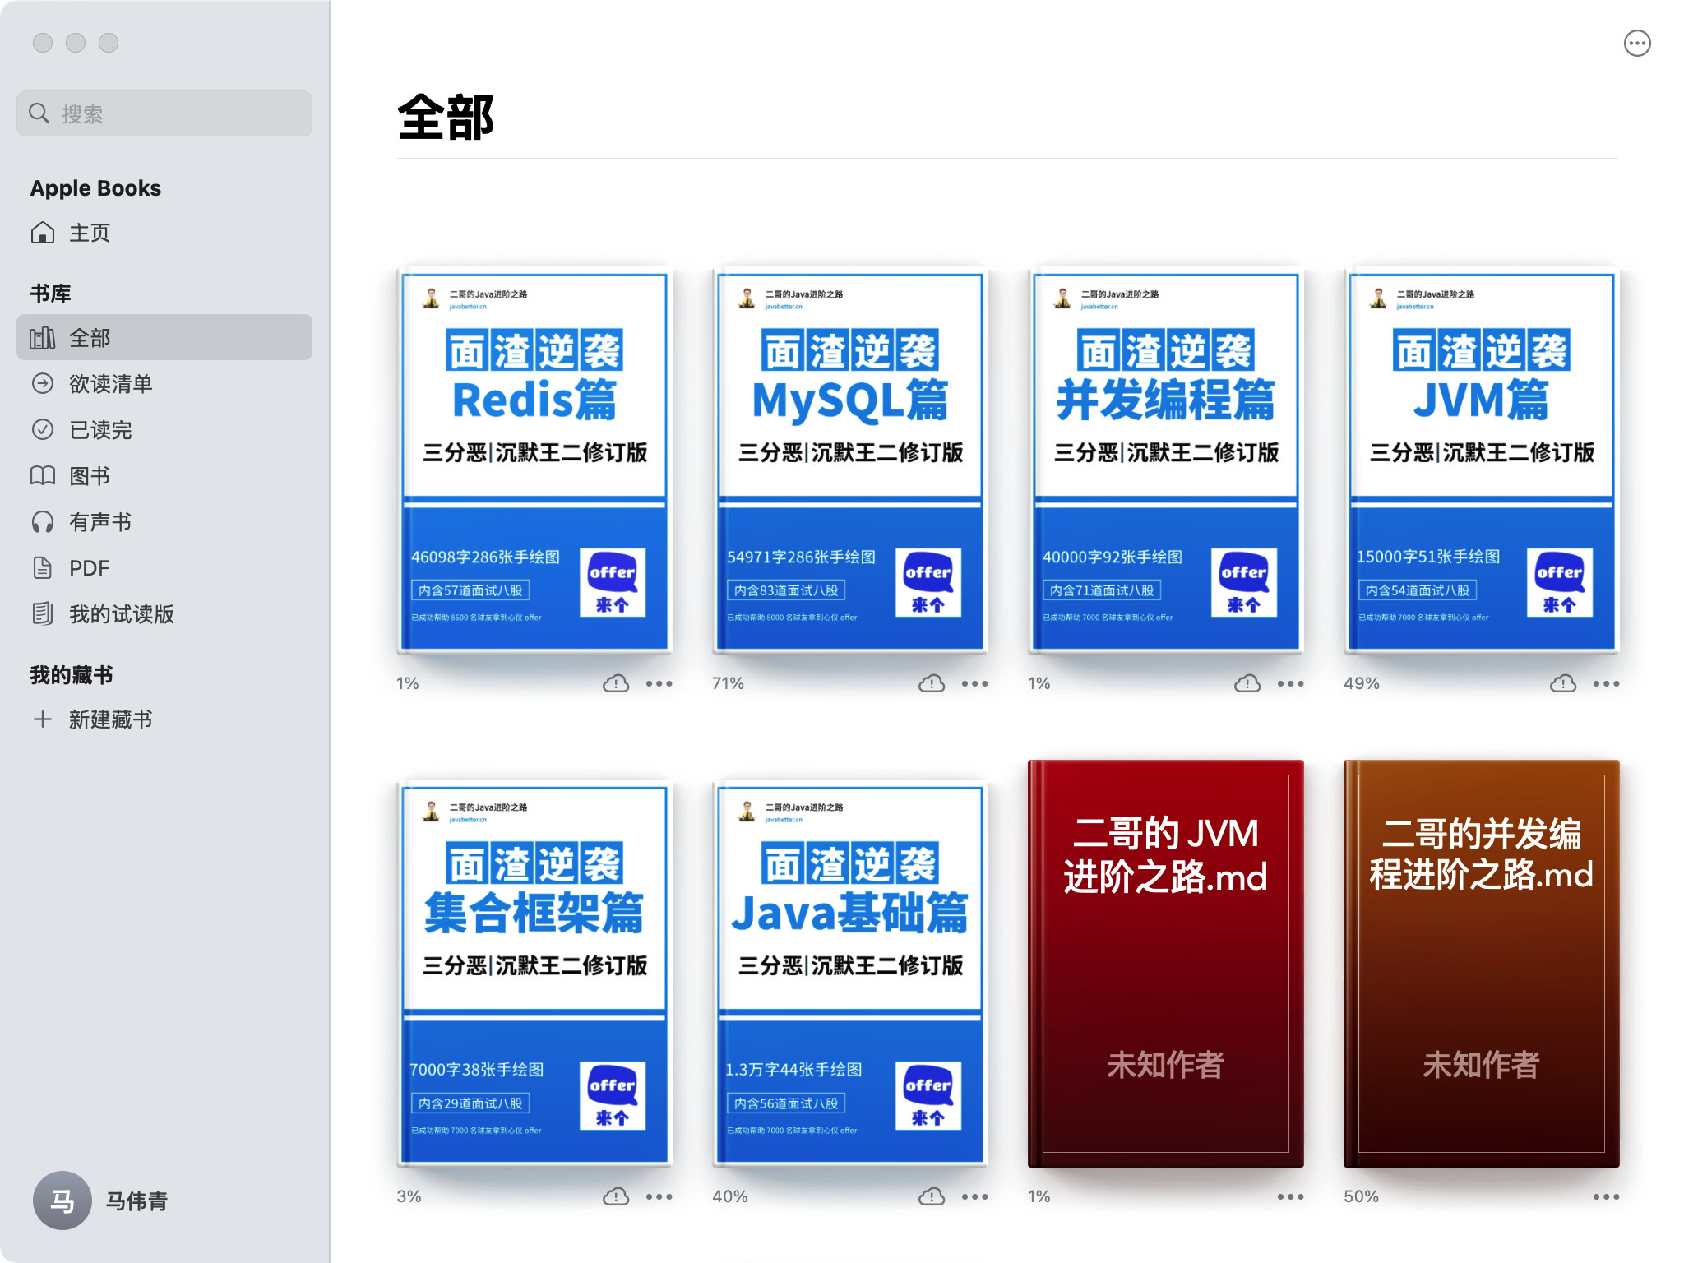1684x1263 pixels.
Task: Check 并发编程篇 download progress at 1%
Action: [1039, 682]
